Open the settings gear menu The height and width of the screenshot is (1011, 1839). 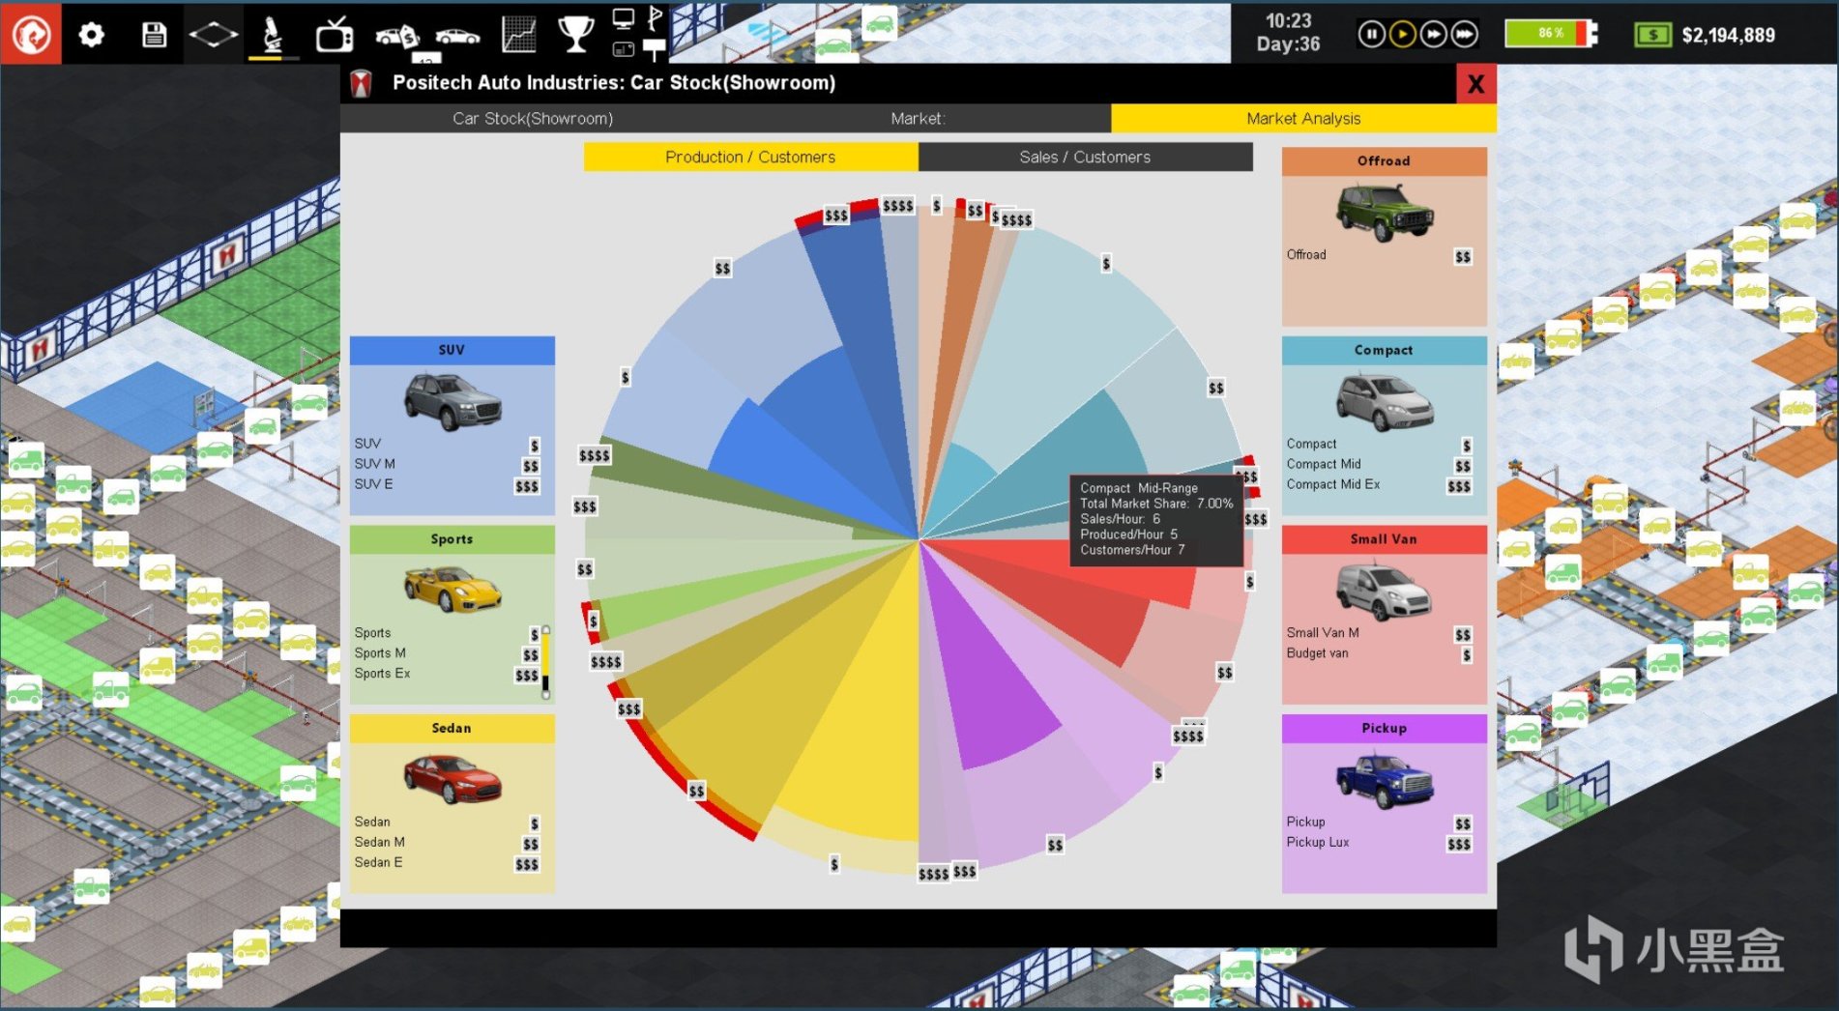coord(92,36)
